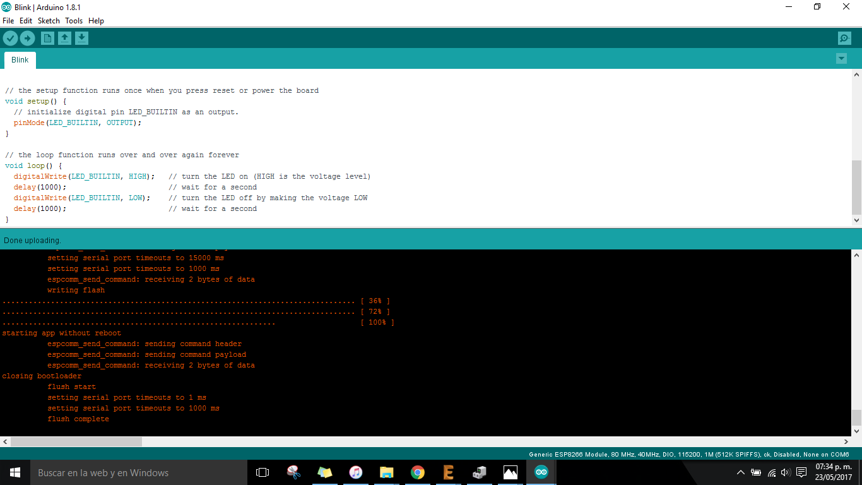Click the volume speaker tray icon
The image size is (862, 485).
tap(786, 472)
